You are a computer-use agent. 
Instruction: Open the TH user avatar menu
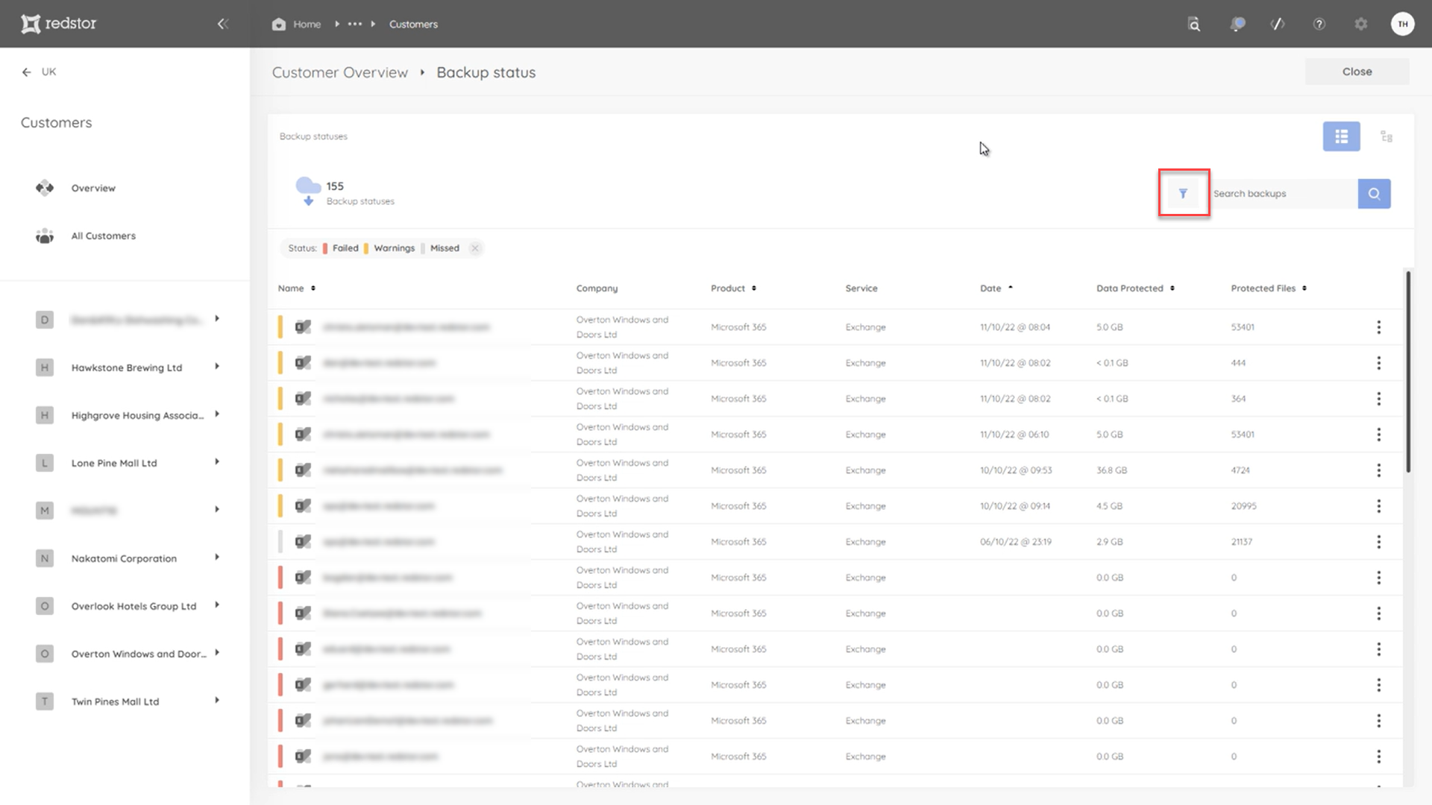(x=1402, y=24)
